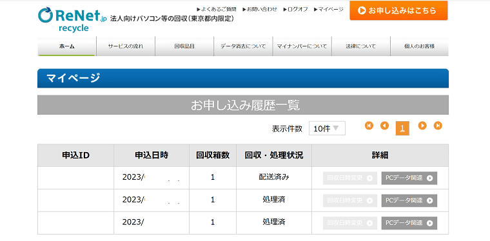Screen dimensions: 490x241
Task: Click the 表示件数 label
Action: point(287,128)
